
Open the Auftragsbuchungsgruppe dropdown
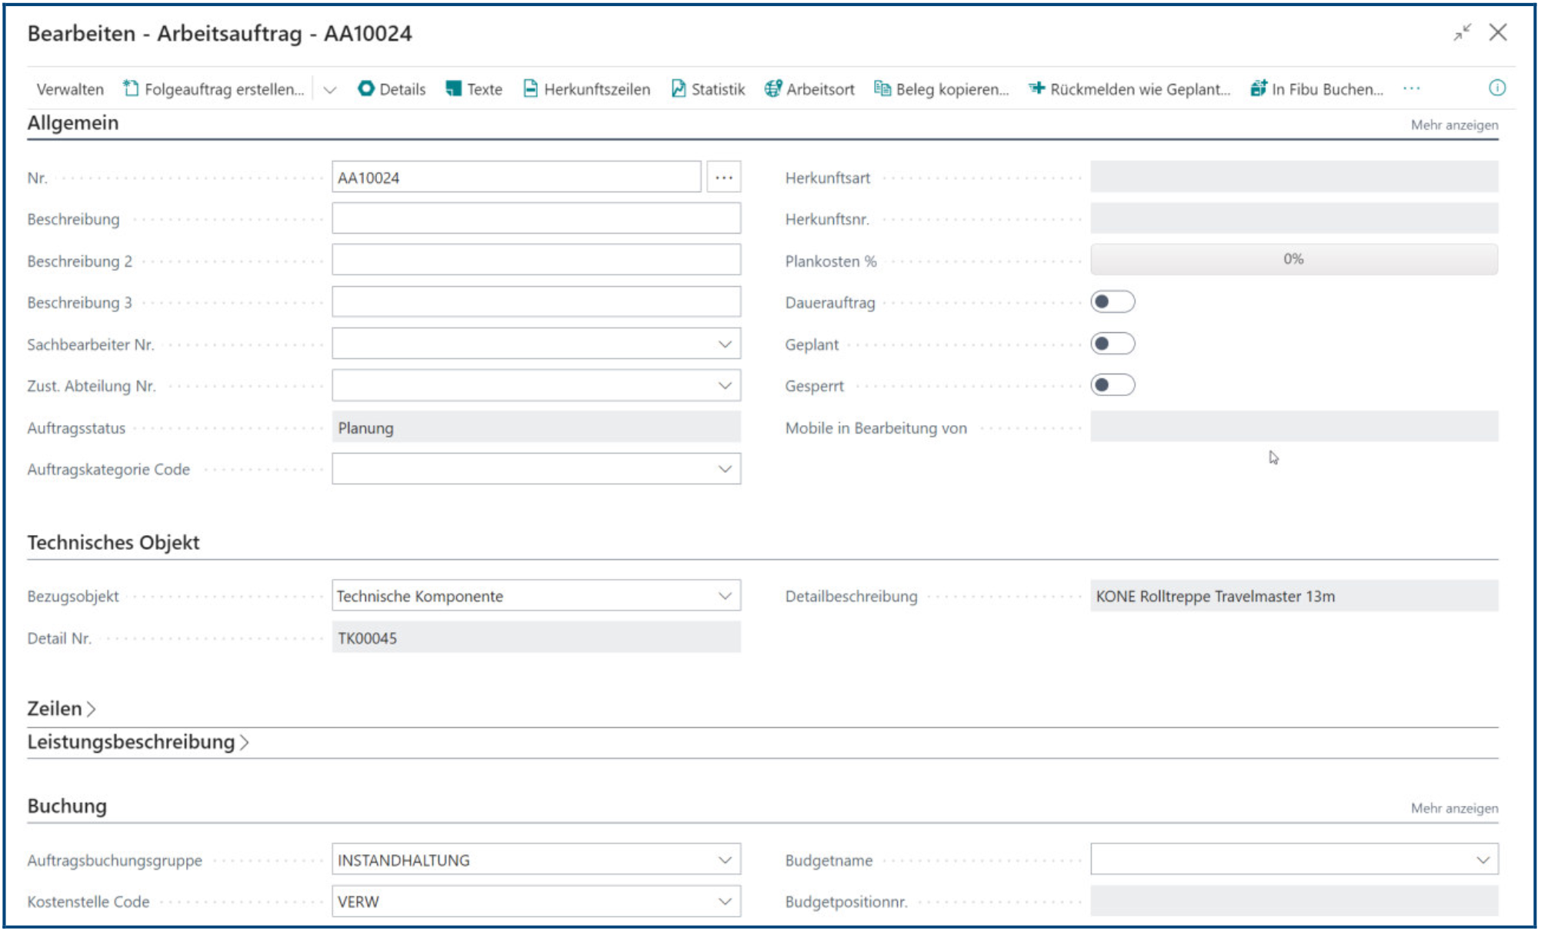[x=724, y=860]
